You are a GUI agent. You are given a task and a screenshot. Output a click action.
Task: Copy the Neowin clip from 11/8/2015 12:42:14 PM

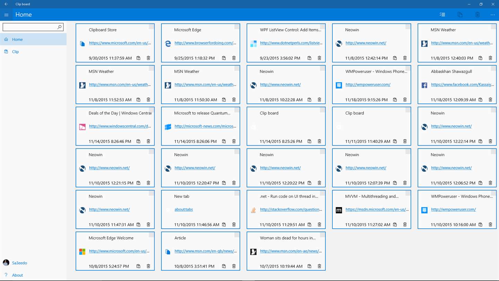395,58
